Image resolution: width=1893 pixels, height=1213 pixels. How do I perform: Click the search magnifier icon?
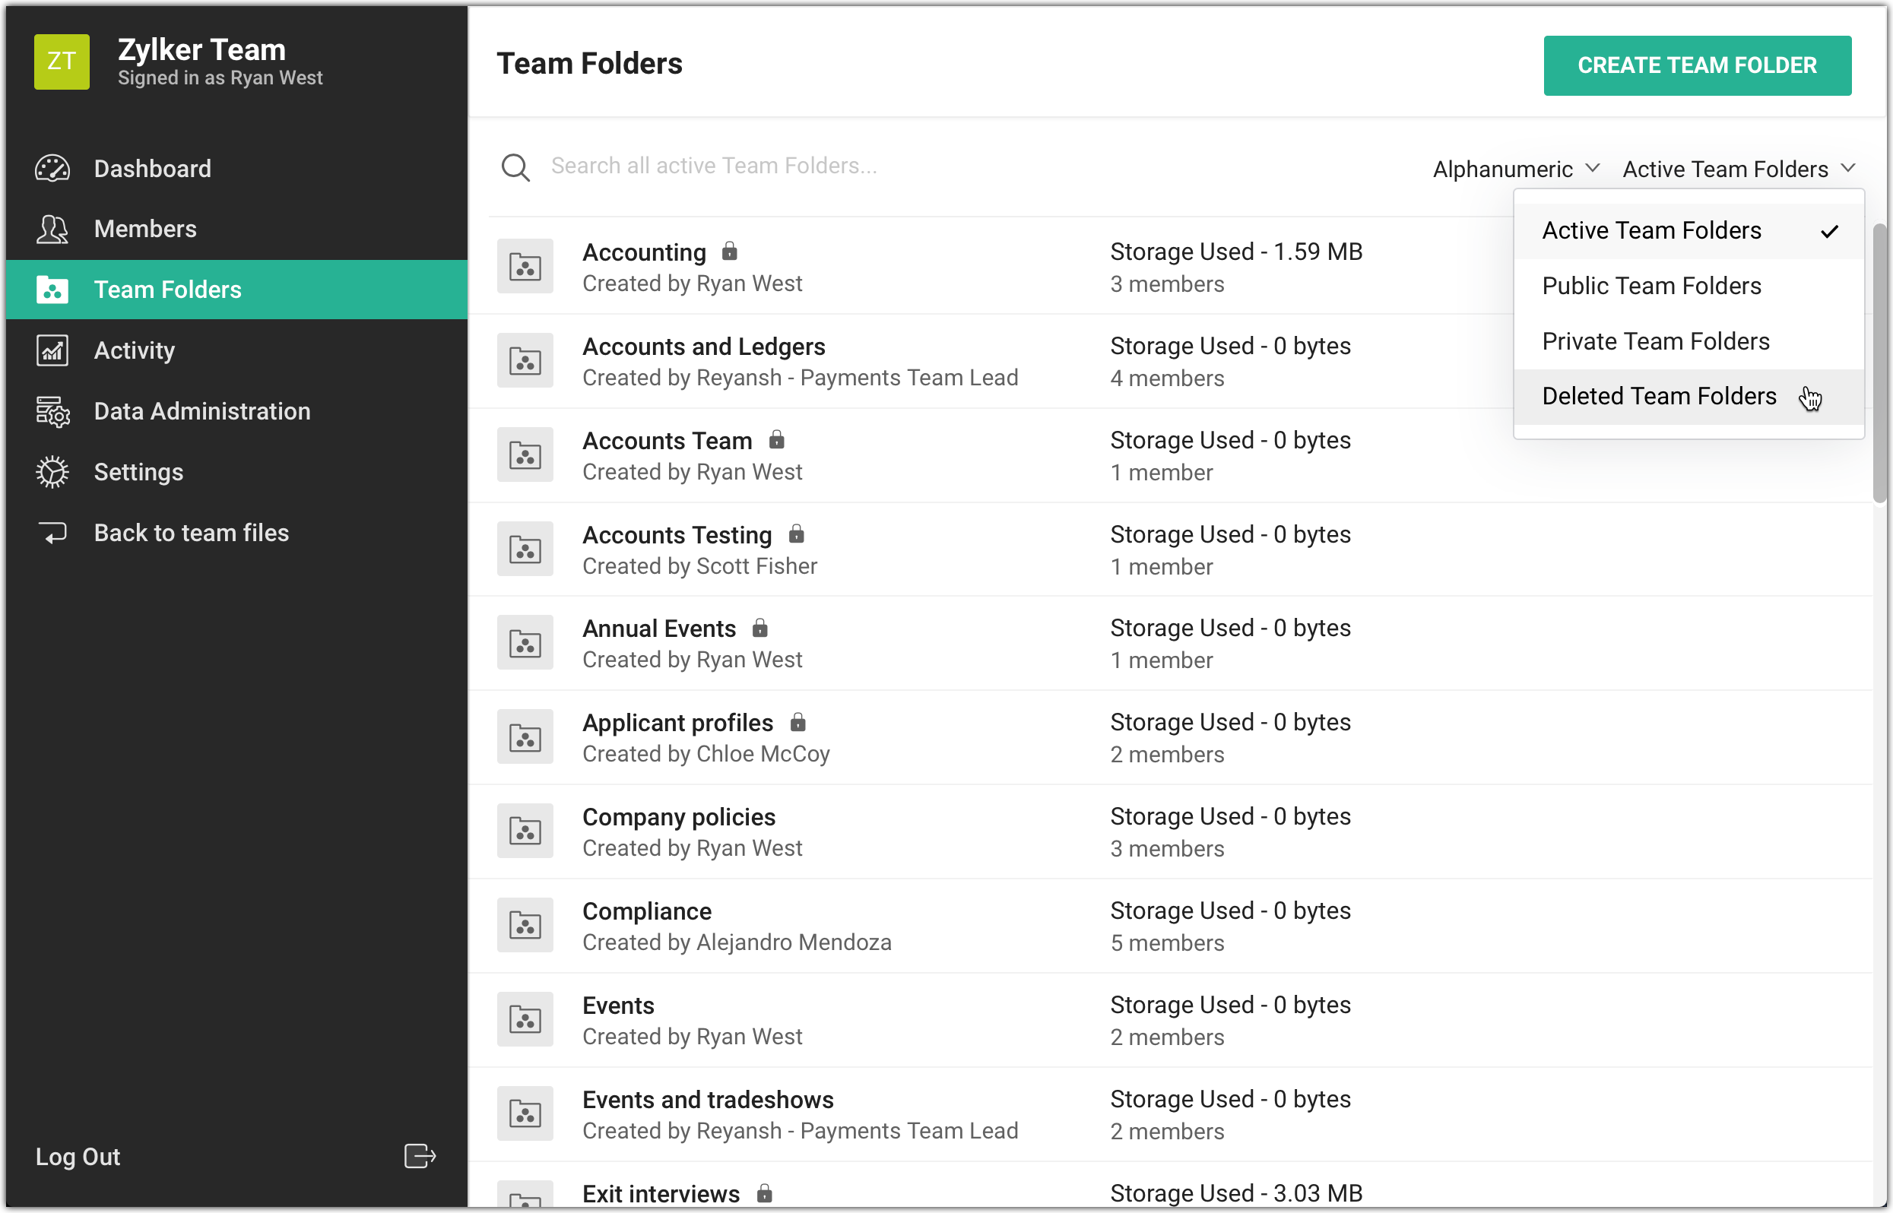[x=515, y=167]
